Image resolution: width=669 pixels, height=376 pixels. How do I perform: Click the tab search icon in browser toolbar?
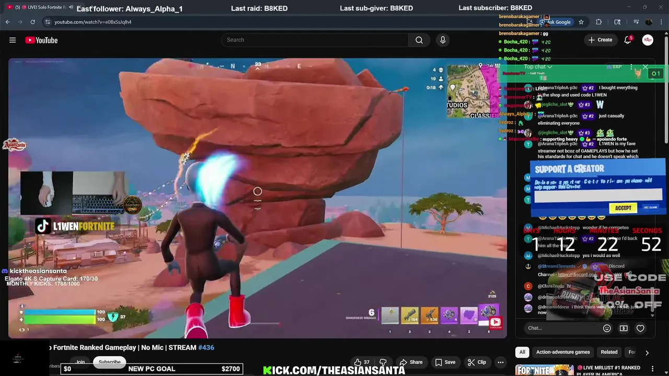click(x=617, y=22)
